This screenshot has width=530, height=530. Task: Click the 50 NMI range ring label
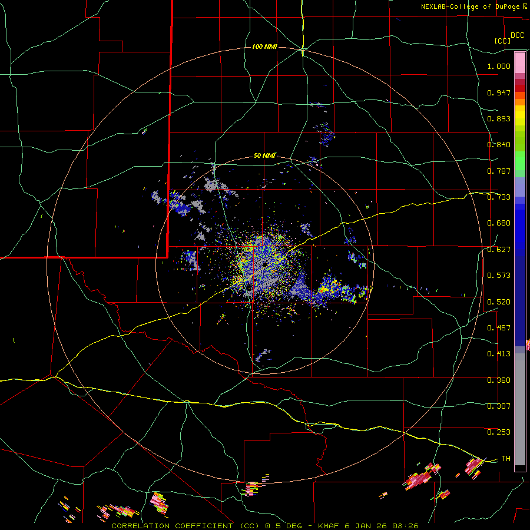pyautogui.click(x=264, y=156)
